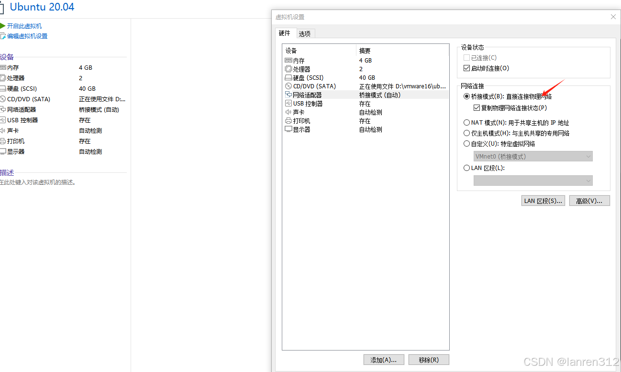621x372 pixels.
Task: Select the 桥接模式(B) radio button
Action: click(x=467, y=96)
